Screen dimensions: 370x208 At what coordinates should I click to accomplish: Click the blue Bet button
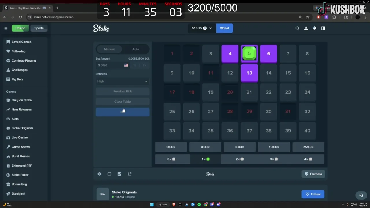click(x=123, y=112)
